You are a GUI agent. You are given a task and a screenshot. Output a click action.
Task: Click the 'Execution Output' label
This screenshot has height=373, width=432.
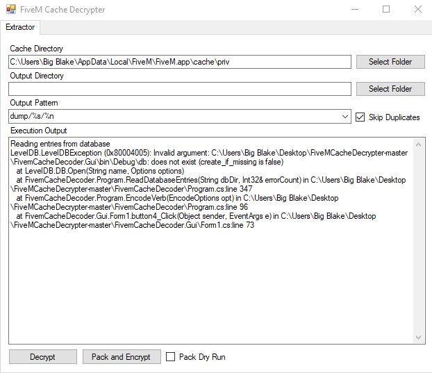pyautogui.click(x=39, y=131)
